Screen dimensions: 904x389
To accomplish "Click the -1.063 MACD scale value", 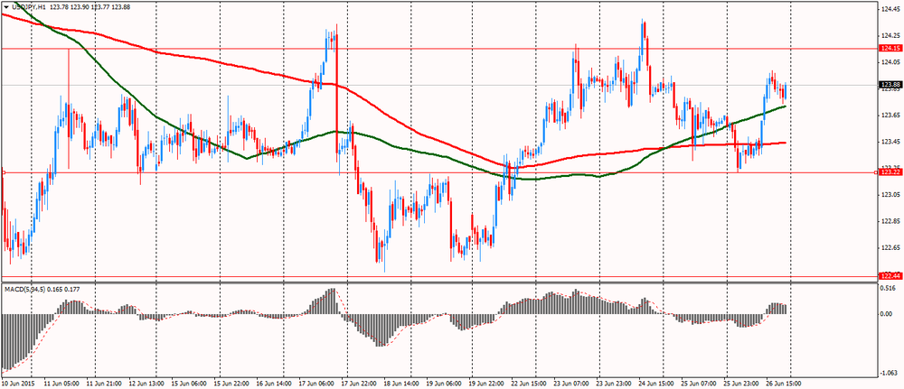I will [890, 371].
